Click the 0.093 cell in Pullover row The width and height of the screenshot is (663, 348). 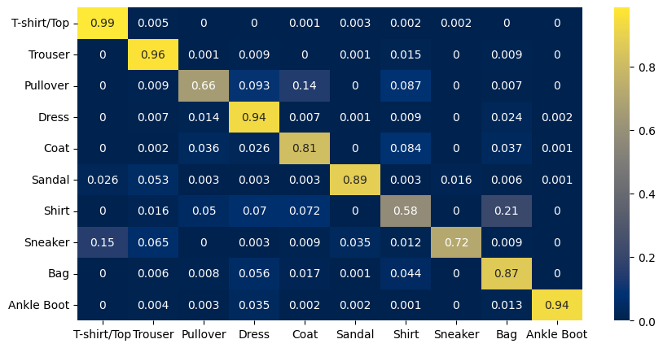(x=254, y=86)
